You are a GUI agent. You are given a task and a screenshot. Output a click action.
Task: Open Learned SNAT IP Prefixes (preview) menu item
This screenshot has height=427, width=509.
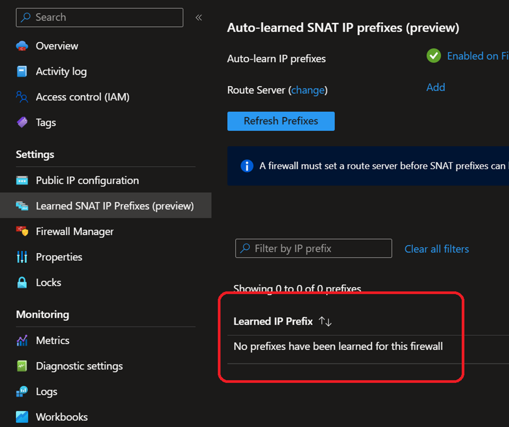click(114, 206)
